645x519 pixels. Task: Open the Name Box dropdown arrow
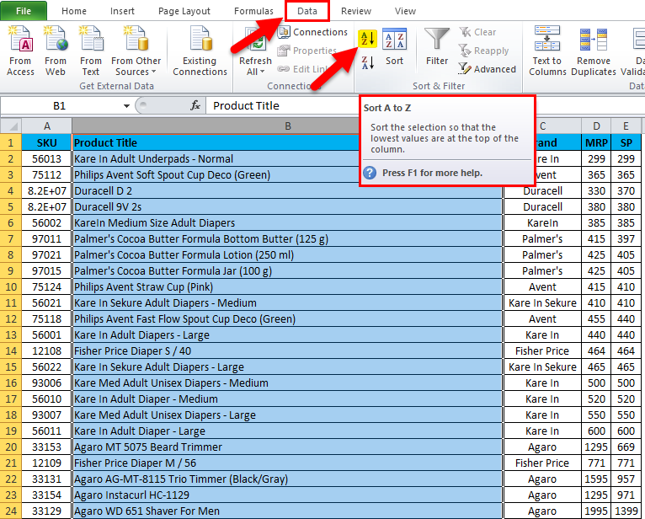126,106
